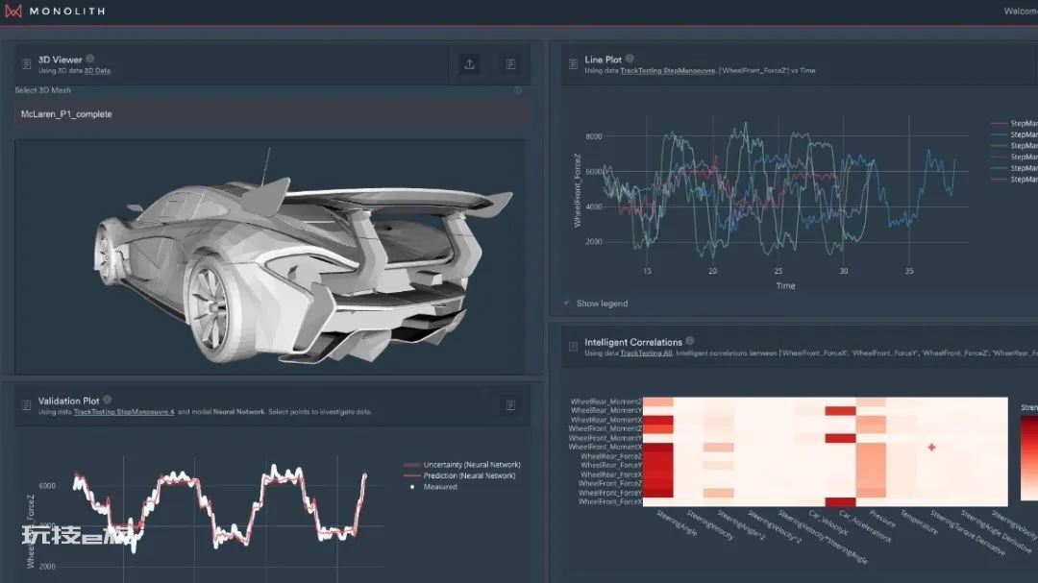This screenshot has height=583, width=1038.
Task: Click the info icon beside Validation Plot title
Action: [x=108, y=400]
